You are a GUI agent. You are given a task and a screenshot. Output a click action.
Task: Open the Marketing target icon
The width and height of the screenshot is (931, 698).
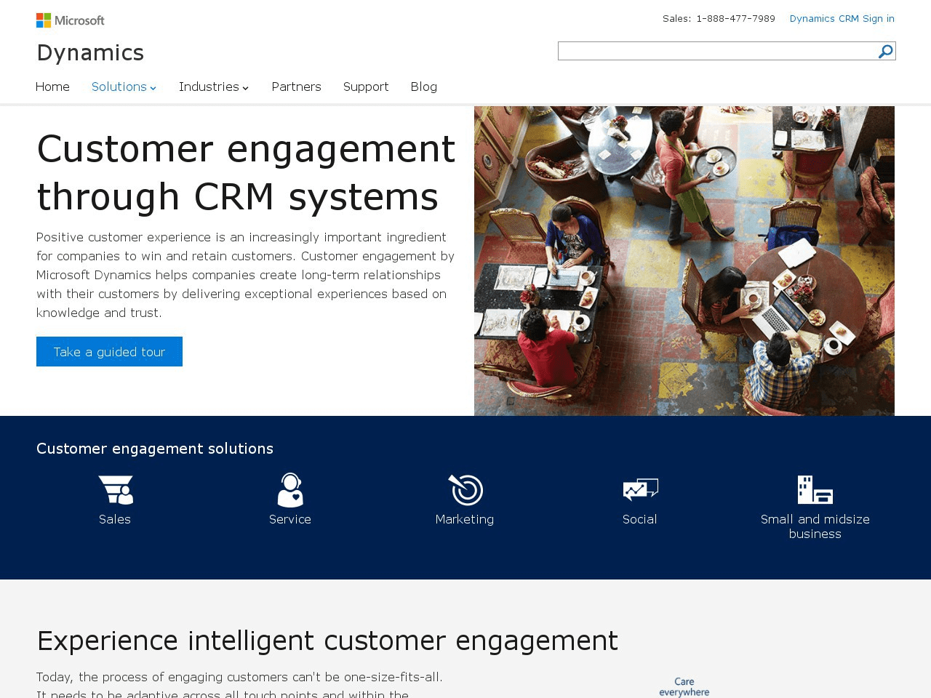[x=465, y=489]
